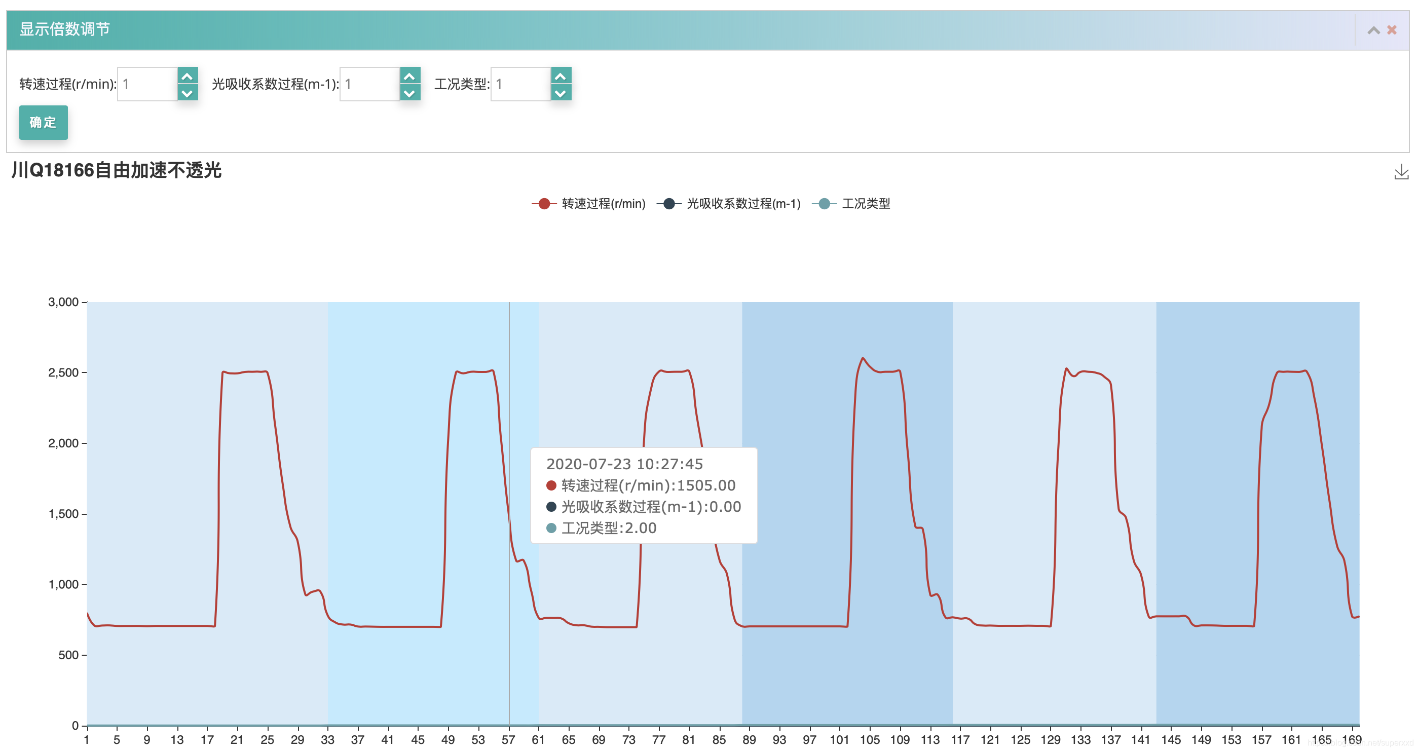Screen dimensions: 1418x752
Task: Click tooltip value 工况类型:2.00
Action: pos(601,528)
